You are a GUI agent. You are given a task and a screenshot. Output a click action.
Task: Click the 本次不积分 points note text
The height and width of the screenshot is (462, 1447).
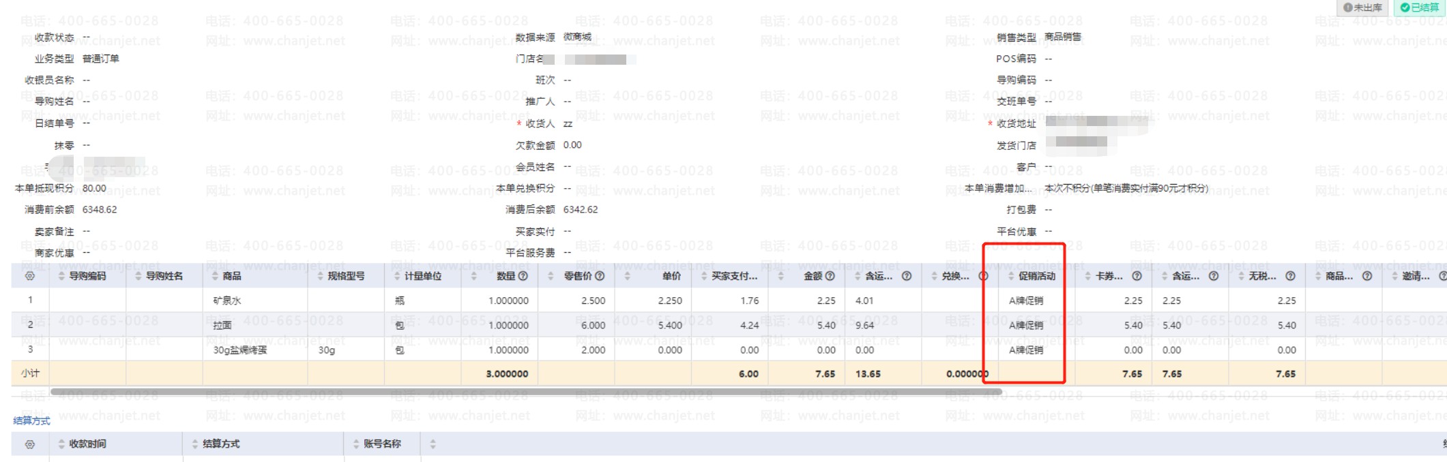click(x=1126, y=188)
